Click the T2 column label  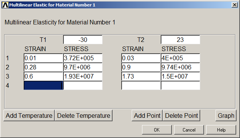tap(140, 40)
